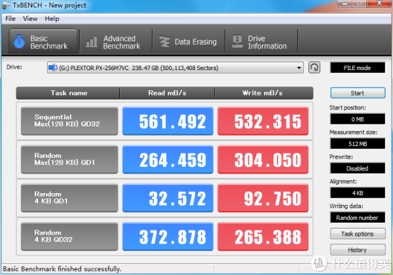
Task: Change the Writing data Random number field
Action: [x=358, y=217]
